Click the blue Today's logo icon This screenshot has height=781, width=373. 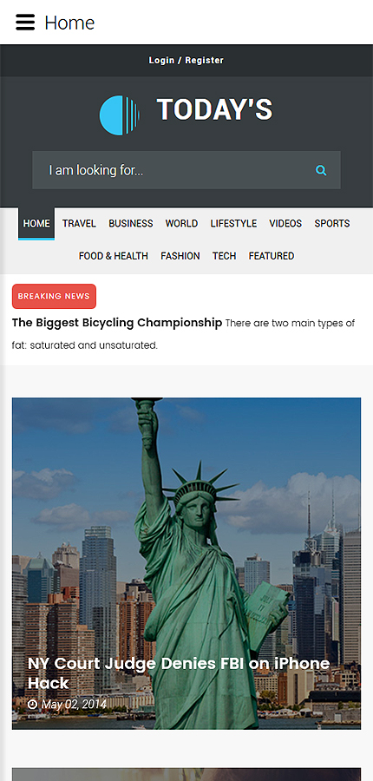pos(120,115)
